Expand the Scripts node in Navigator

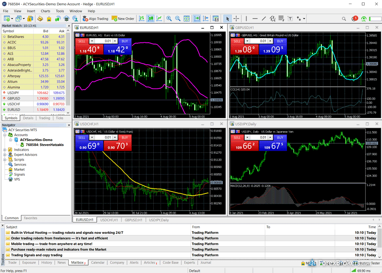coord(5,159)
